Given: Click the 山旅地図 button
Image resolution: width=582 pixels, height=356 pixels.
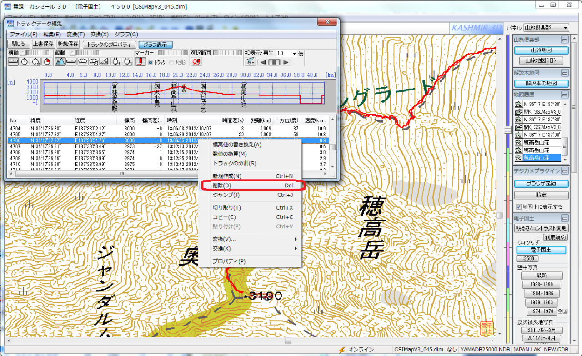Looking at the screenshot, I should pos(541,50).
